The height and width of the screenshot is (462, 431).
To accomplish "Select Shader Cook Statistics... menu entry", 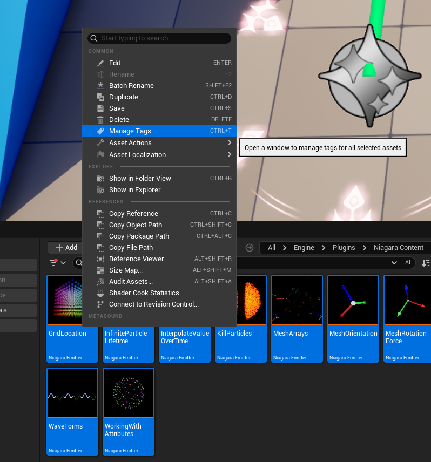I will click(x=159, y=293).
